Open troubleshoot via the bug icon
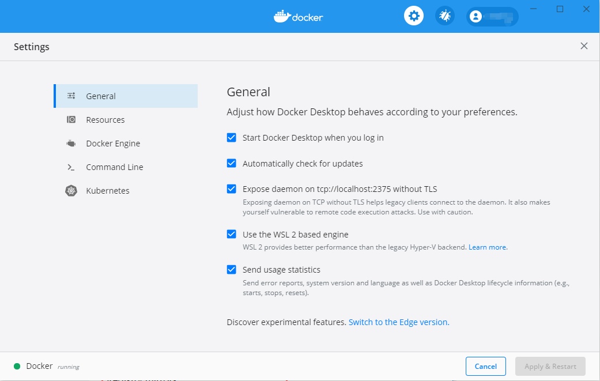The height and width of the screenshot is (381, 600). (444, 16)
